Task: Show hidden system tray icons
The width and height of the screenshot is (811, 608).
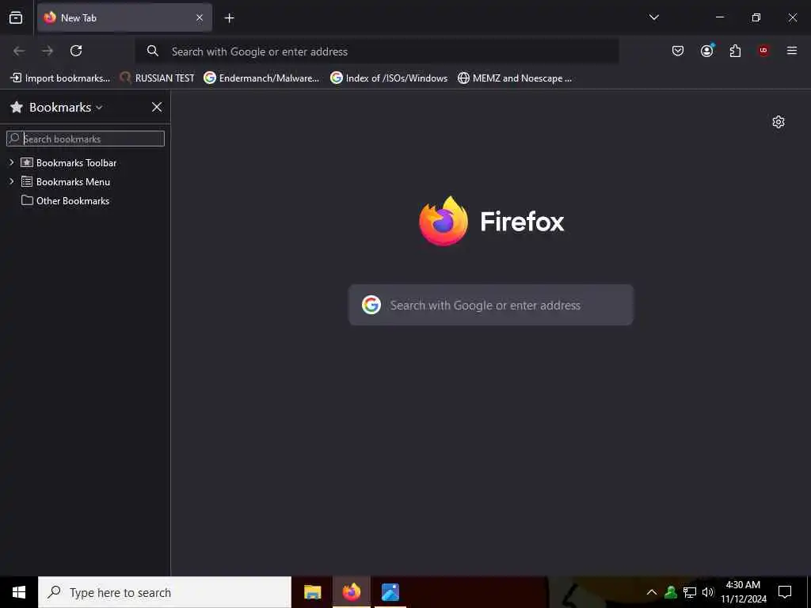Action: (652, 592)
